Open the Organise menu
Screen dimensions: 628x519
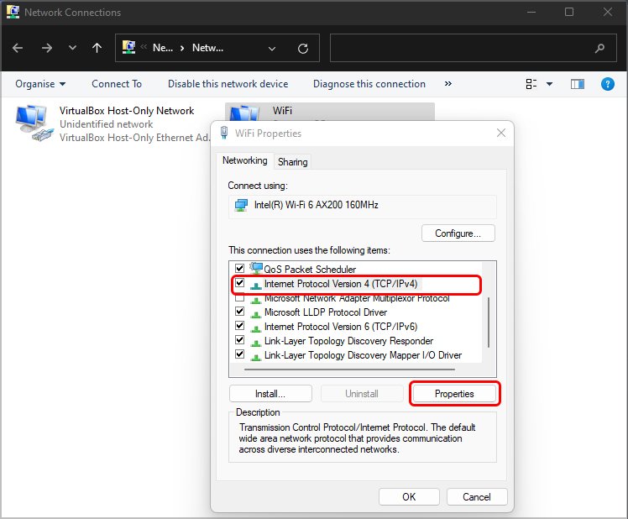pyautogui.click(x=40, y=84)
